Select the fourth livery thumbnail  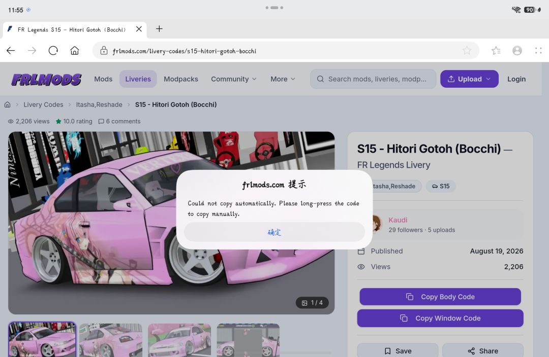click(248, 340)
